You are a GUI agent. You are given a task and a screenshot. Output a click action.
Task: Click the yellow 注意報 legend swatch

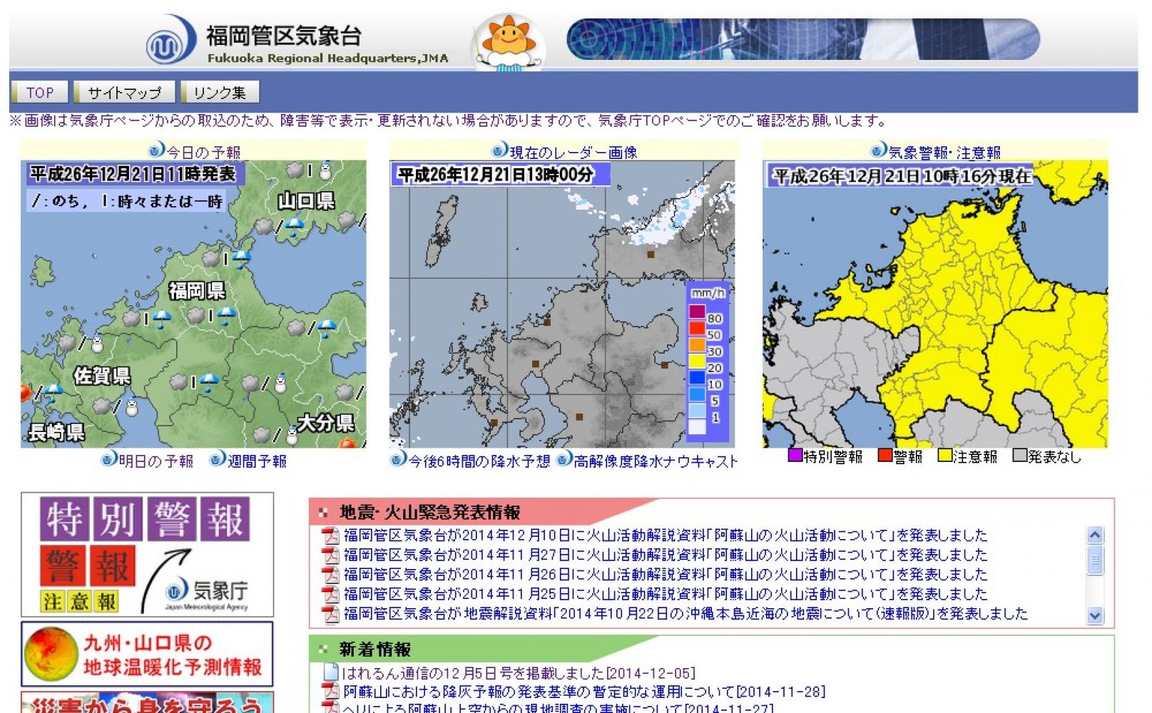(x=945, y=456)
